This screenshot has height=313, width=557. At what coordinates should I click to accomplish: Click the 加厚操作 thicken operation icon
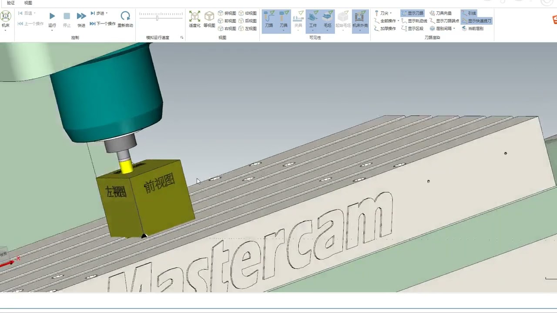[x=377, y=29]
